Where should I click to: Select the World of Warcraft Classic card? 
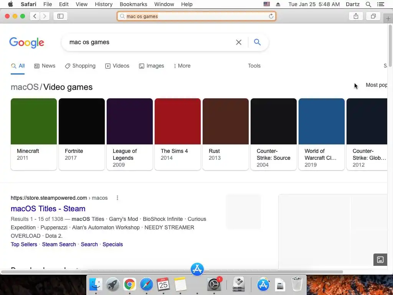(322, 134)
